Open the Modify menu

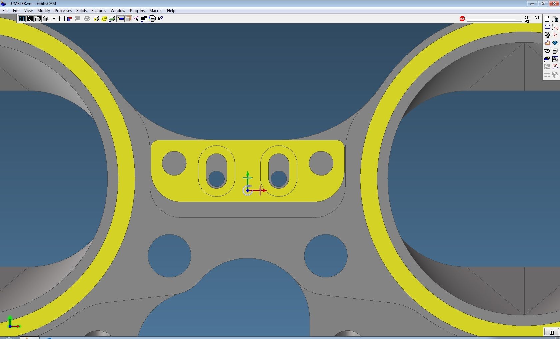coord(44,11)
